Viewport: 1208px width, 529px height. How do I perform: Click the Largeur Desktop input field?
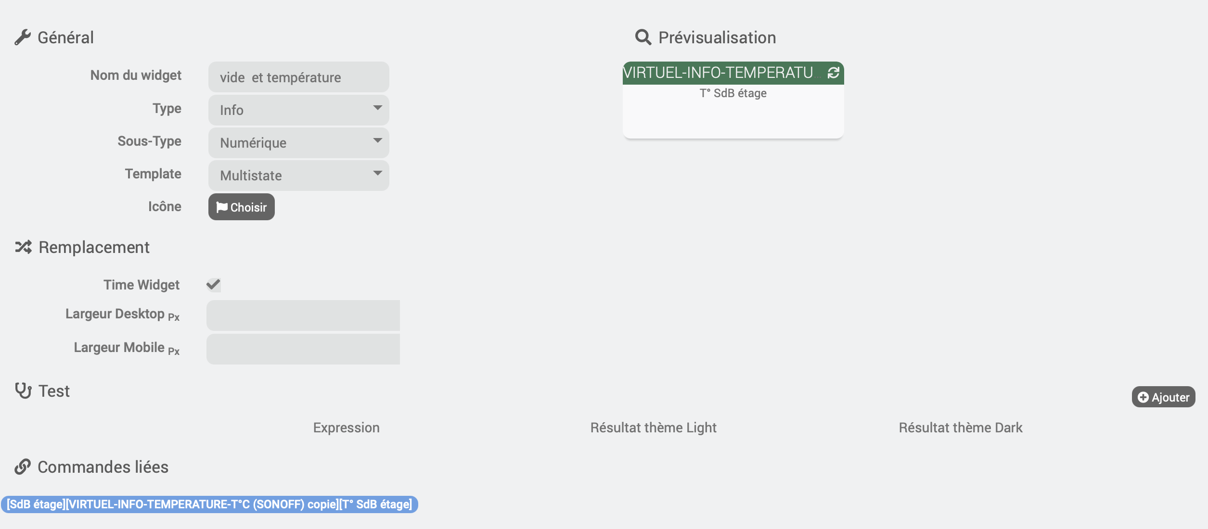click(x=303, y=315)
